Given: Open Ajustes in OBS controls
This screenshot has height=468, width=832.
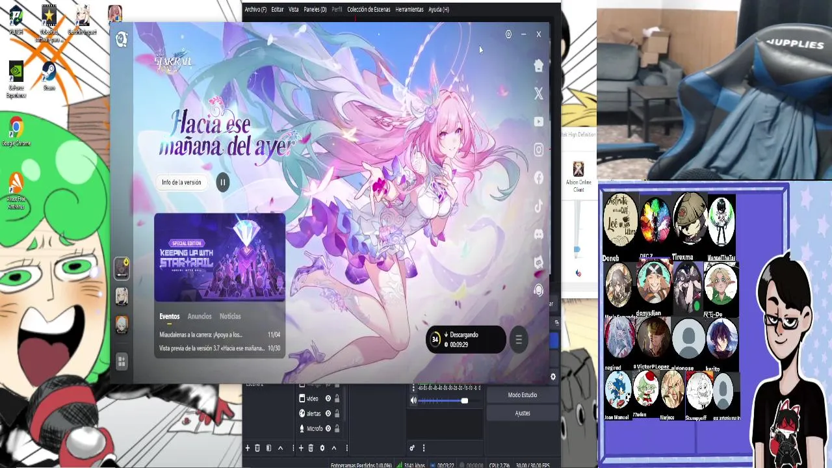Looking at the screenshot, I should tap(523, 413).
